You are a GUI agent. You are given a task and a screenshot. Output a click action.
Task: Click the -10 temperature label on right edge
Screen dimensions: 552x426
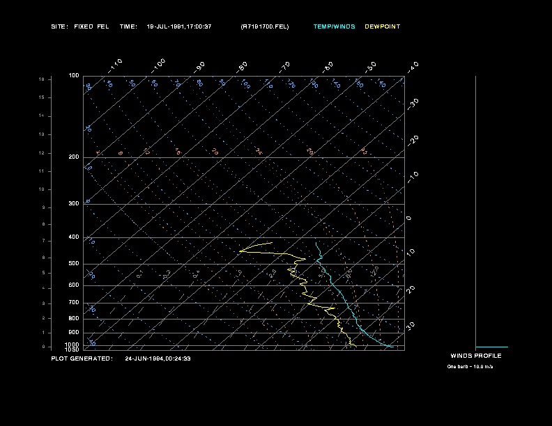point(413,177)
